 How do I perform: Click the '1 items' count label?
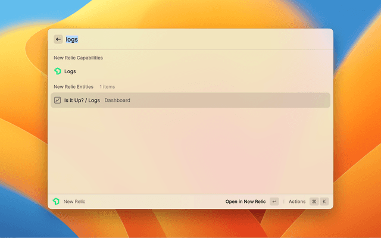click(x=108, y=87)
